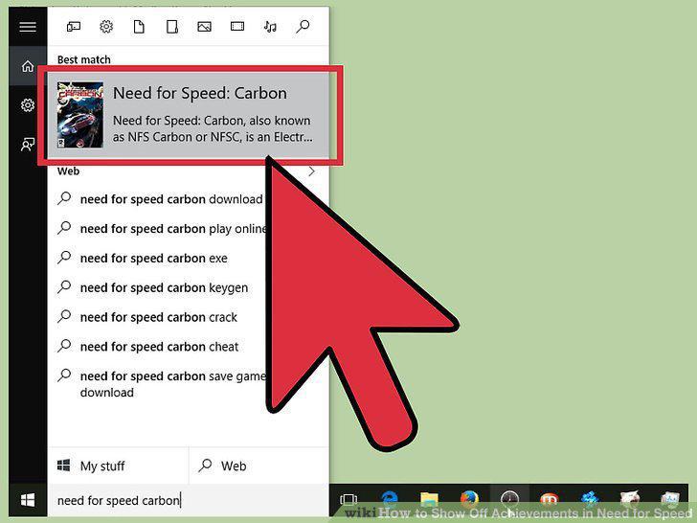Click the search box containing 'need for speed carbon'

[188, 500]
